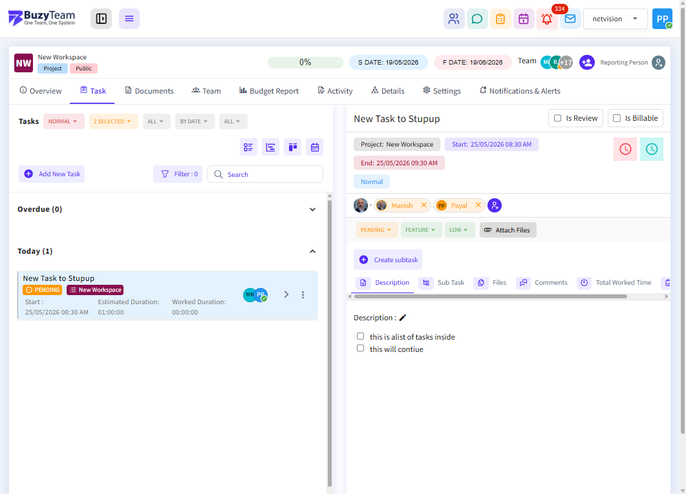Click the Filter : 0 button
Screen dimensions: 686x494
(x=178, y=174)
